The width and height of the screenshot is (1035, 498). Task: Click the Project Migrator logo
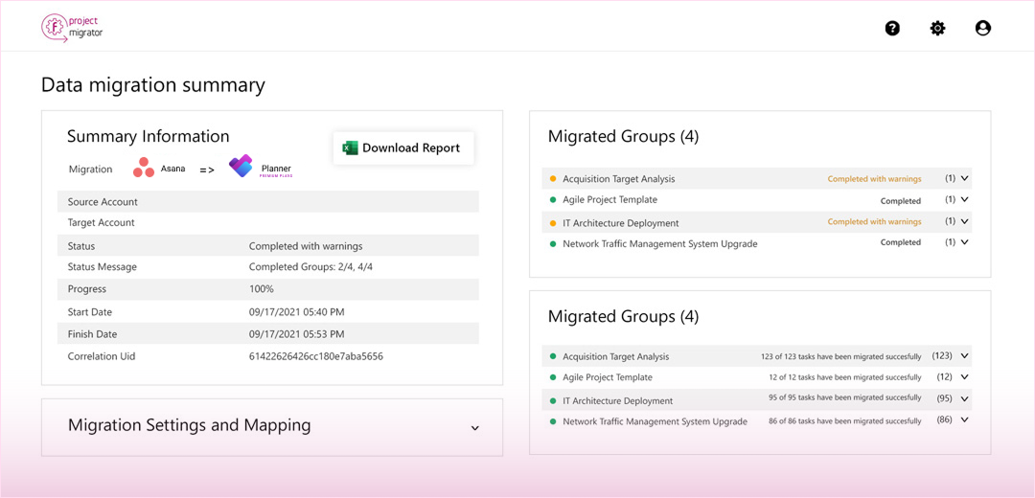tap(72, 27)
